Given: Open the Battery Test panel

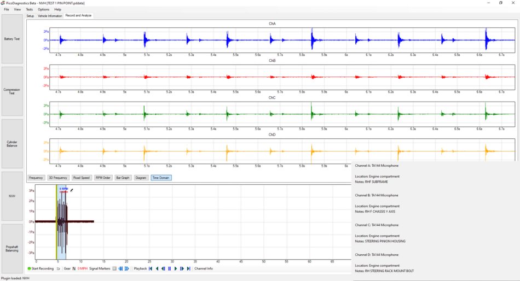Looking at the screenshot, I should (x=12, y=39).
